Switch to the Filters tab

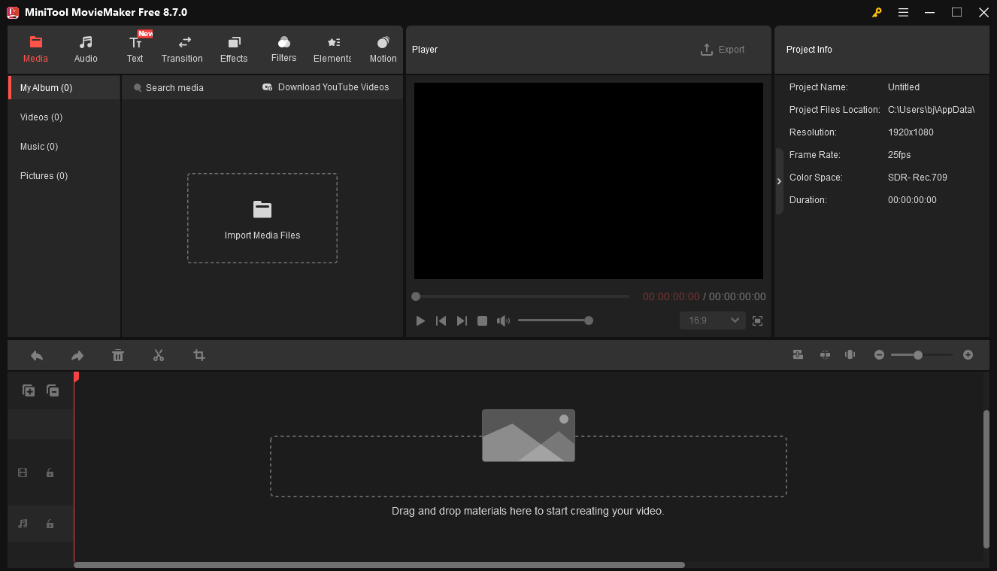[x=283, y=50]
